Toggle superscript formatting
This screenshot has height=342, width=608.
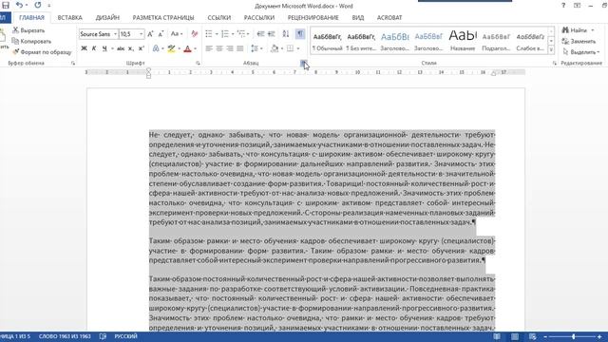(142, 48)
